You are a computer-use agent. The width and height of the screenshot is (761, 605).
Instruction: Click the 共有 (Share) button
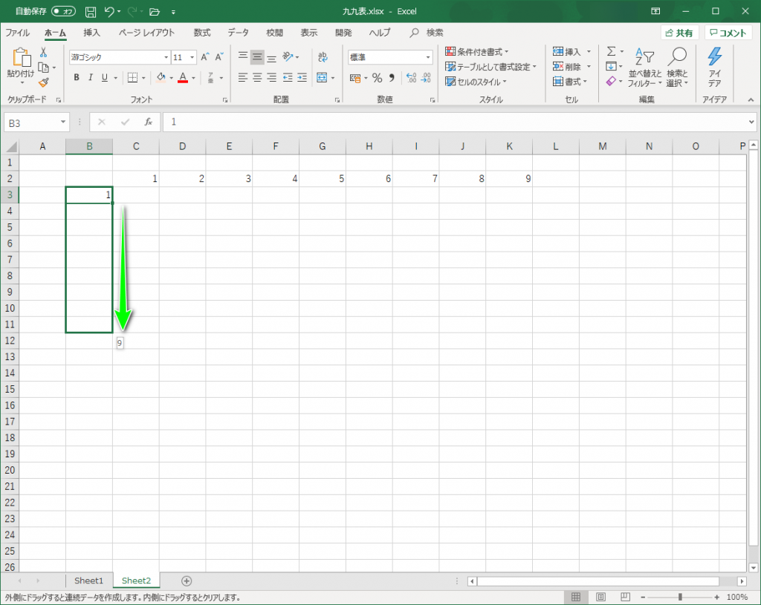point(679,33)
